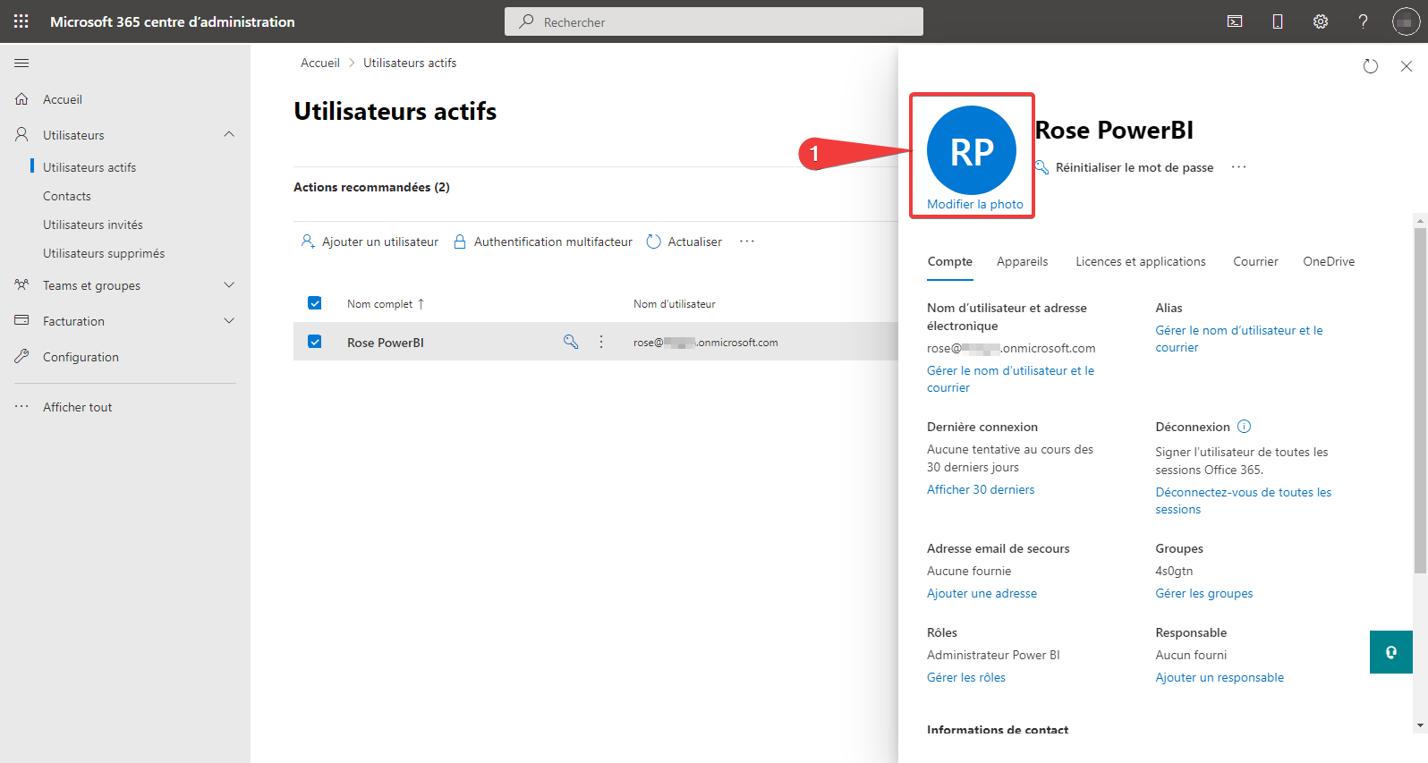This screenshot has height=763, width=1428.
Task: Open the help question mark icon
Action: pos(1363,21)
